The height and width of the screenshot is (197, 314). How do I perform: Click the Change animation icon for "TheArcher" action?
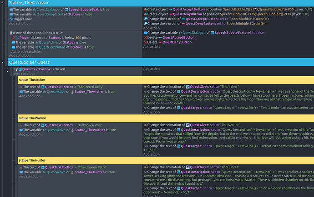[145, 86]
